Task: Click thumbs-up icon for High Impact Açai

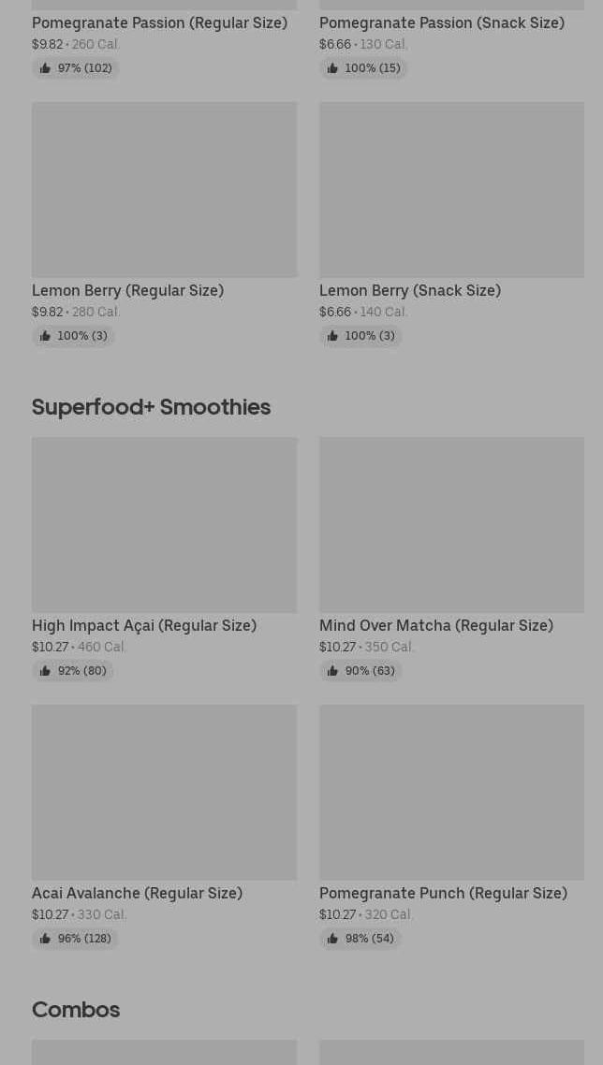Action: pyautogui.click(x=45, y=671)
